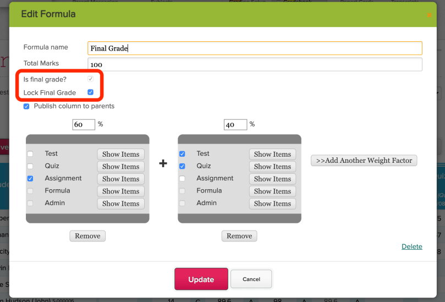Image resolution: width=445 pixels, height=302 pixels.
Task: Check Formula in the 40% weight group
Action: (x=182, y=191)
